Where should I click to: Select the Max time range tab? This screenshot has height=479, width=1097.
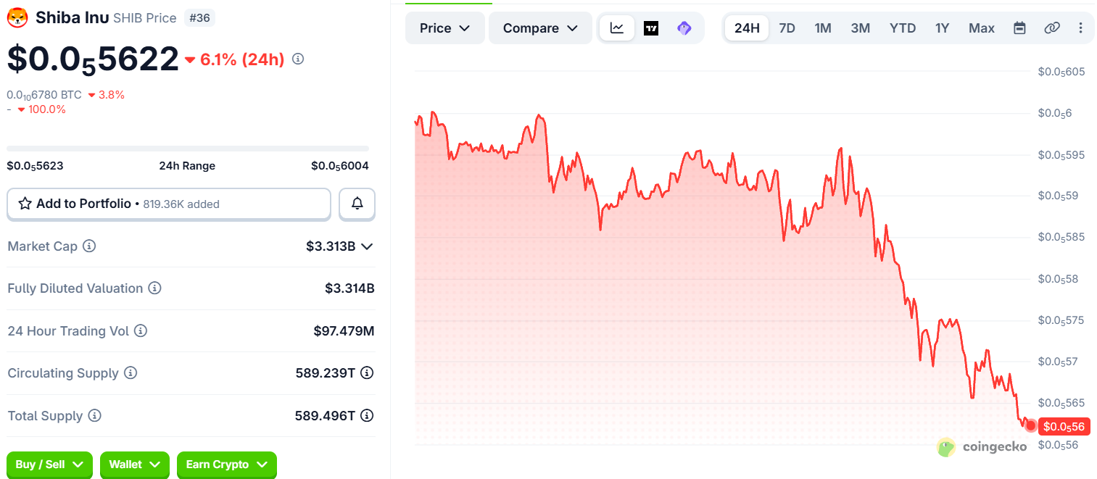(x=981, y=28)
